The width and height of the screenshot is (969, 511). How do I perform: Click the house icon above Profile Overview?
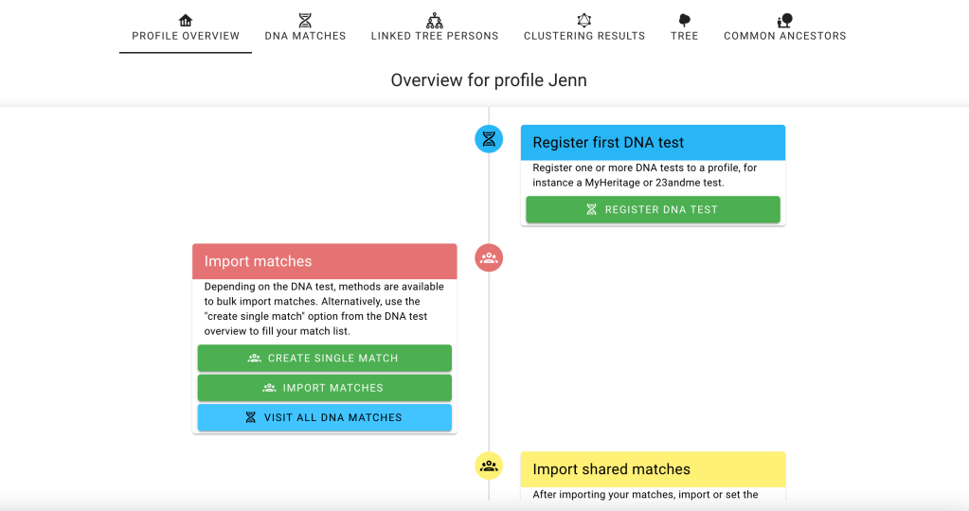pyautogui.click(x=186, y=20)
